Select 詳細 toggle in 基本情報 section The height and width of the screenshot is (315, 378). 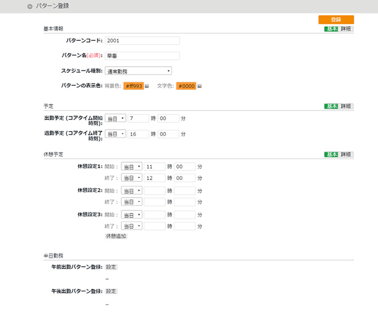[x=346, y=29]
